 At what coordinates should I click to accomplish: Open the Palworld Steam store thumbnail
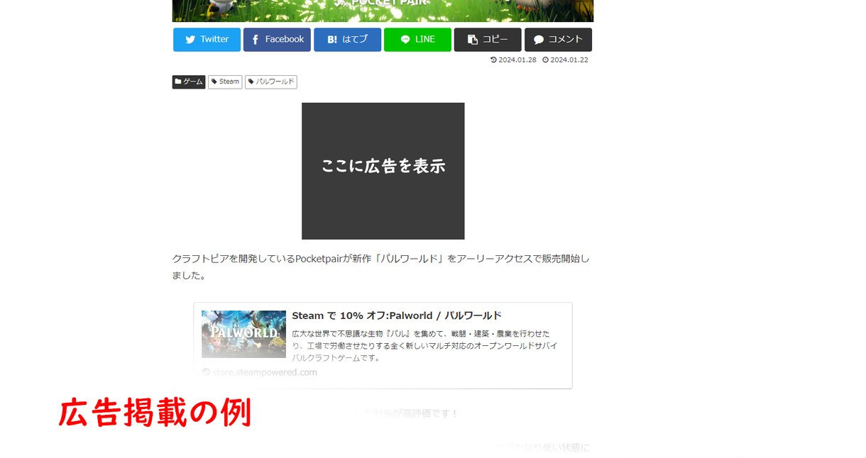(243, 334)
